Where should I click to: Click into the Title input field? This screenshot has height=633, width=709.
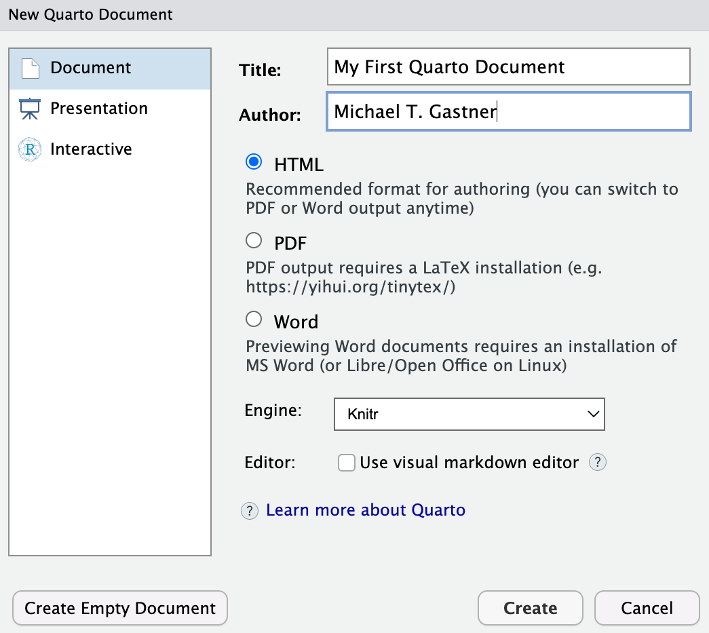pos(509,66)
